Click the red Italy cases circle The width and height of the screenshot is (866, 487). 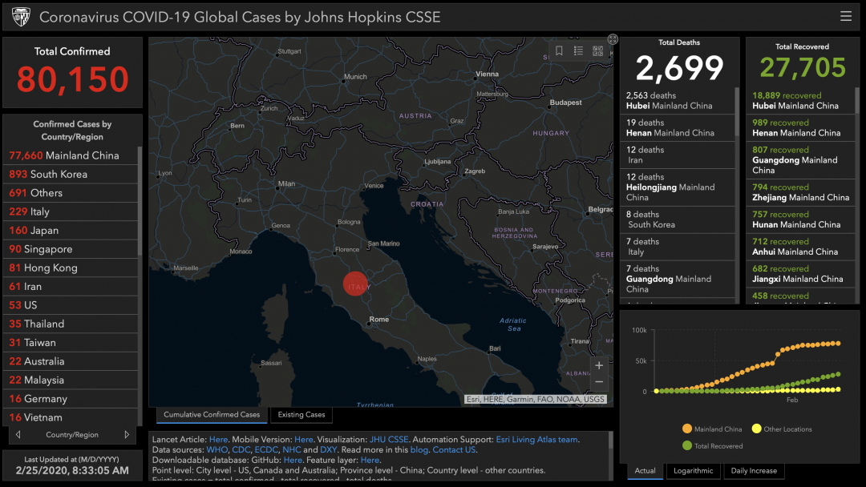click(x=355, y=284)
